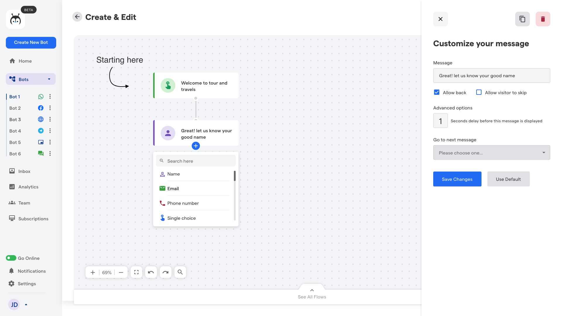This screenshot has height=316, width=562.
Task: Click the Message text field
Action: [492, 75]
